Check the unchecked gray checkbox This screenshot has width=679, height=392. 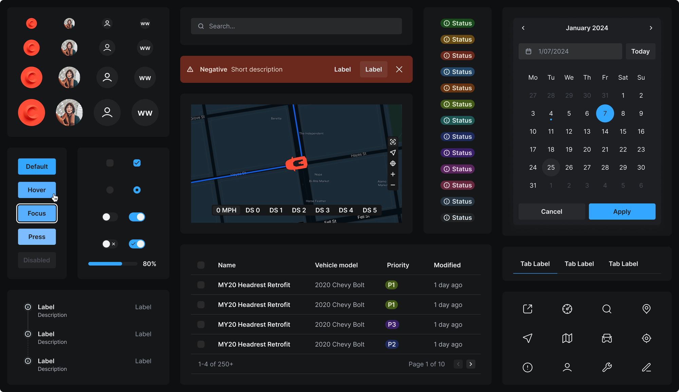tap(110, 163)
